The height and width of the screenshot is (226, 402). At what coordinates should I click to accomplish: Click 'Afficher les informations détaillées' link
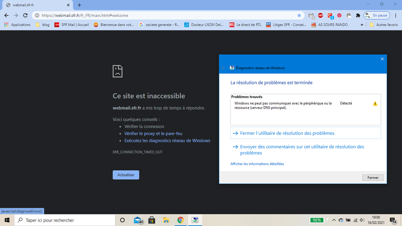tap(257, 164)
